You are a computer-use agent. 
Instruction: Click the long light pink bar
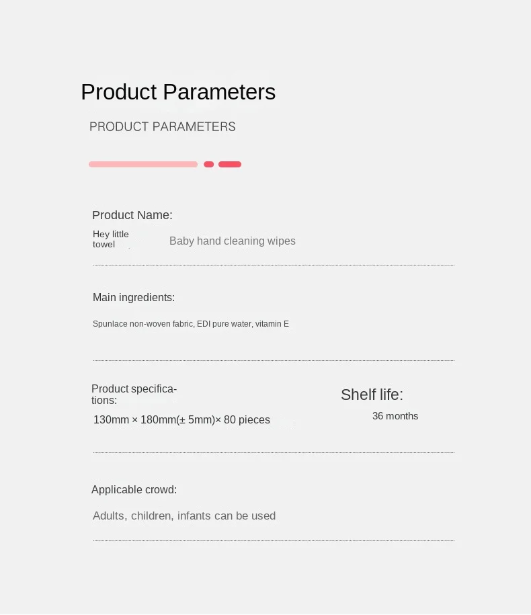pos(143,165)
